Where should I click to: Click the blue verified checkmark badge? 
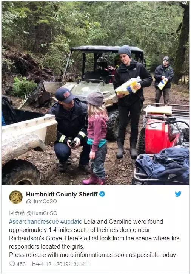[102, 194]
